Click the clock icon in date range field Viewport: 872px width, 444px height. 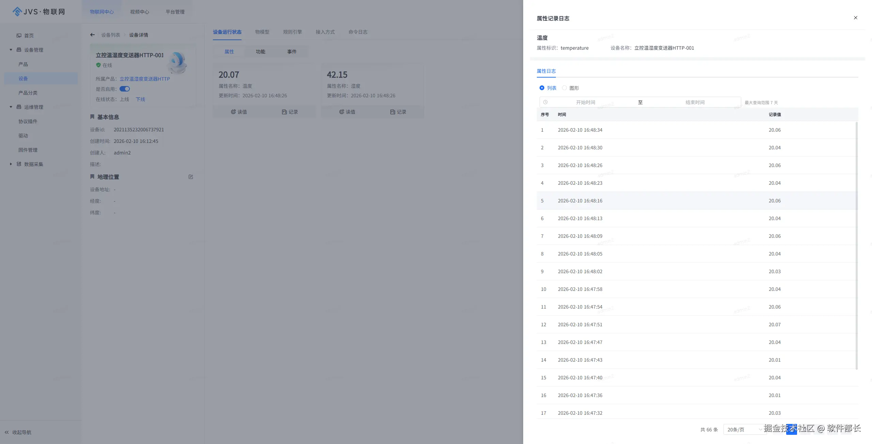point(545,102)
